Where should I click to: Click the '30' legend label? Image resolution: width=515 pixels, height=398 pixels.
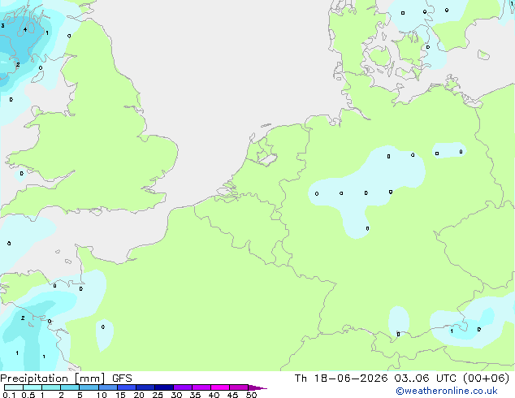pos(176,395)
